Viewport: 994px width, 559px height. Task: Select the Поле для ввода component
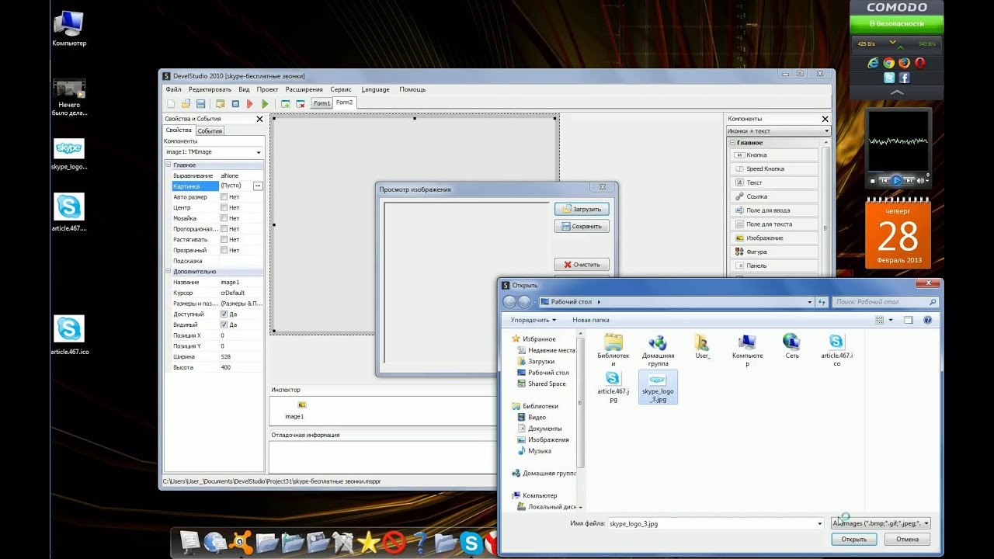[773, 210]
